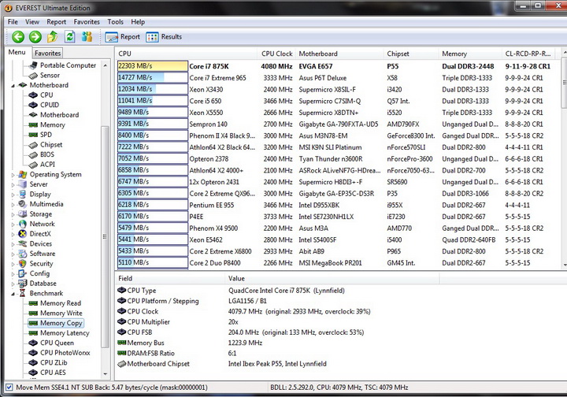Click the Network globe icon
The image size is (567, 397).
(23, 224)
